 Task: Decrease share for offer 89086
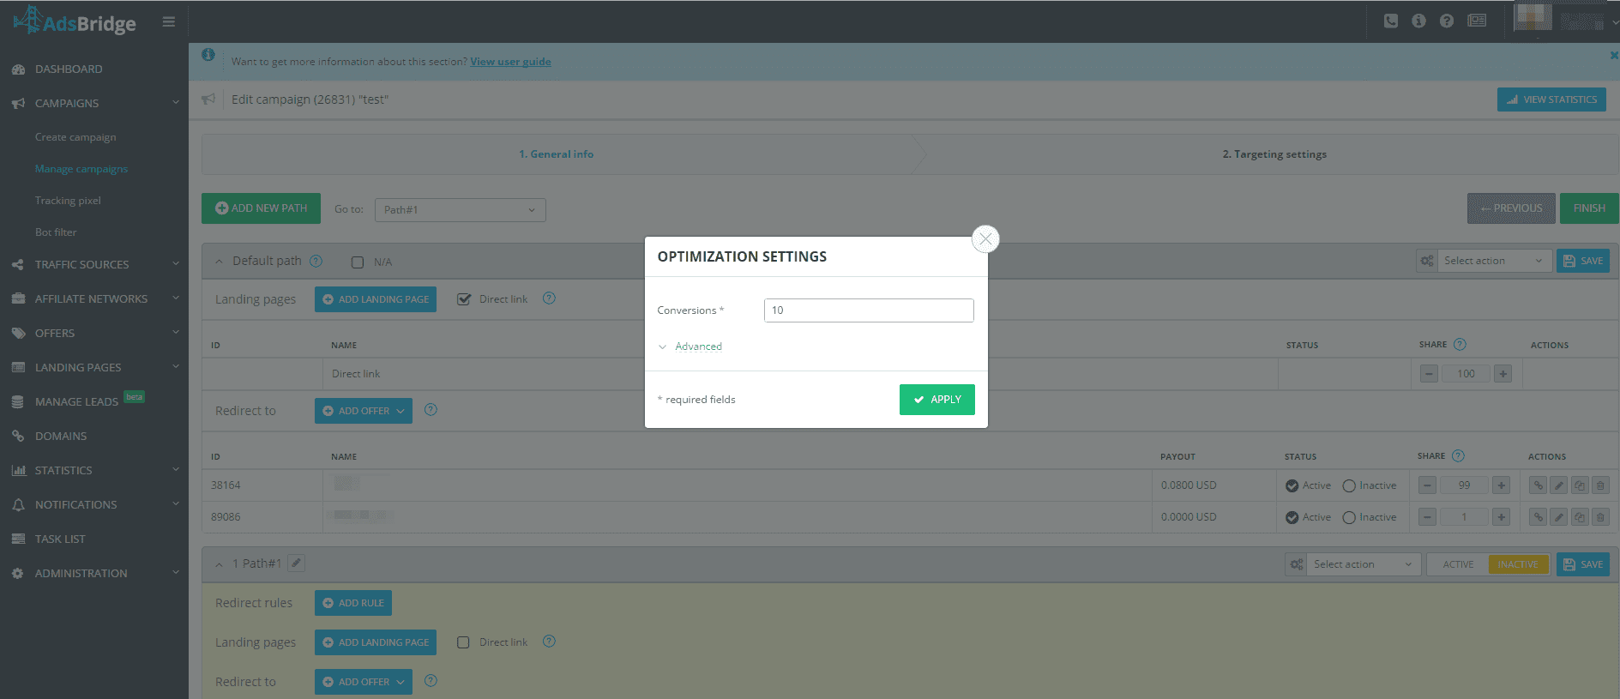1427,517
